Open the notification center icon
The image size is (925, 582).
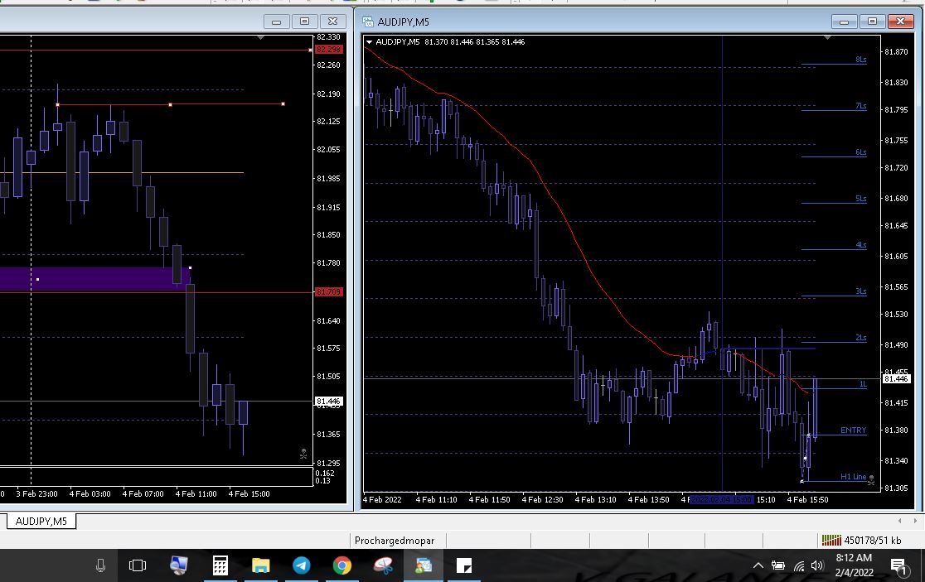pyautogui.click(x=898, y=566)
